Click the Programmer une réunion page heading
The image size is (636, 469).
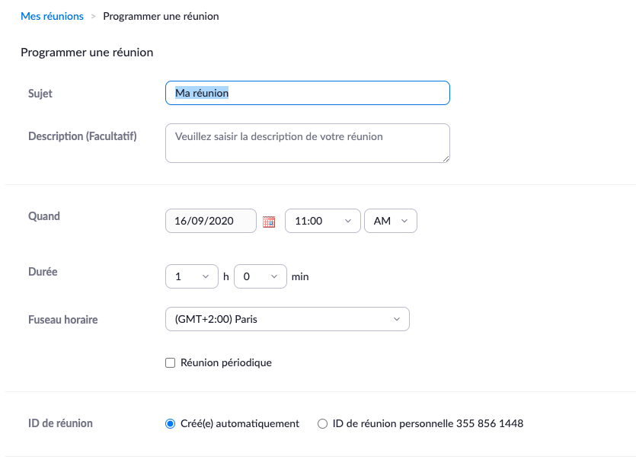[x=87, y=53]
